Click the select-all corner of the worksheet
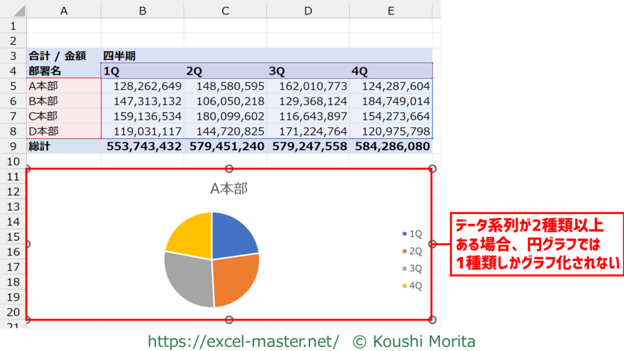The width and height of the screenshot is (624, 351). [12, 10]
